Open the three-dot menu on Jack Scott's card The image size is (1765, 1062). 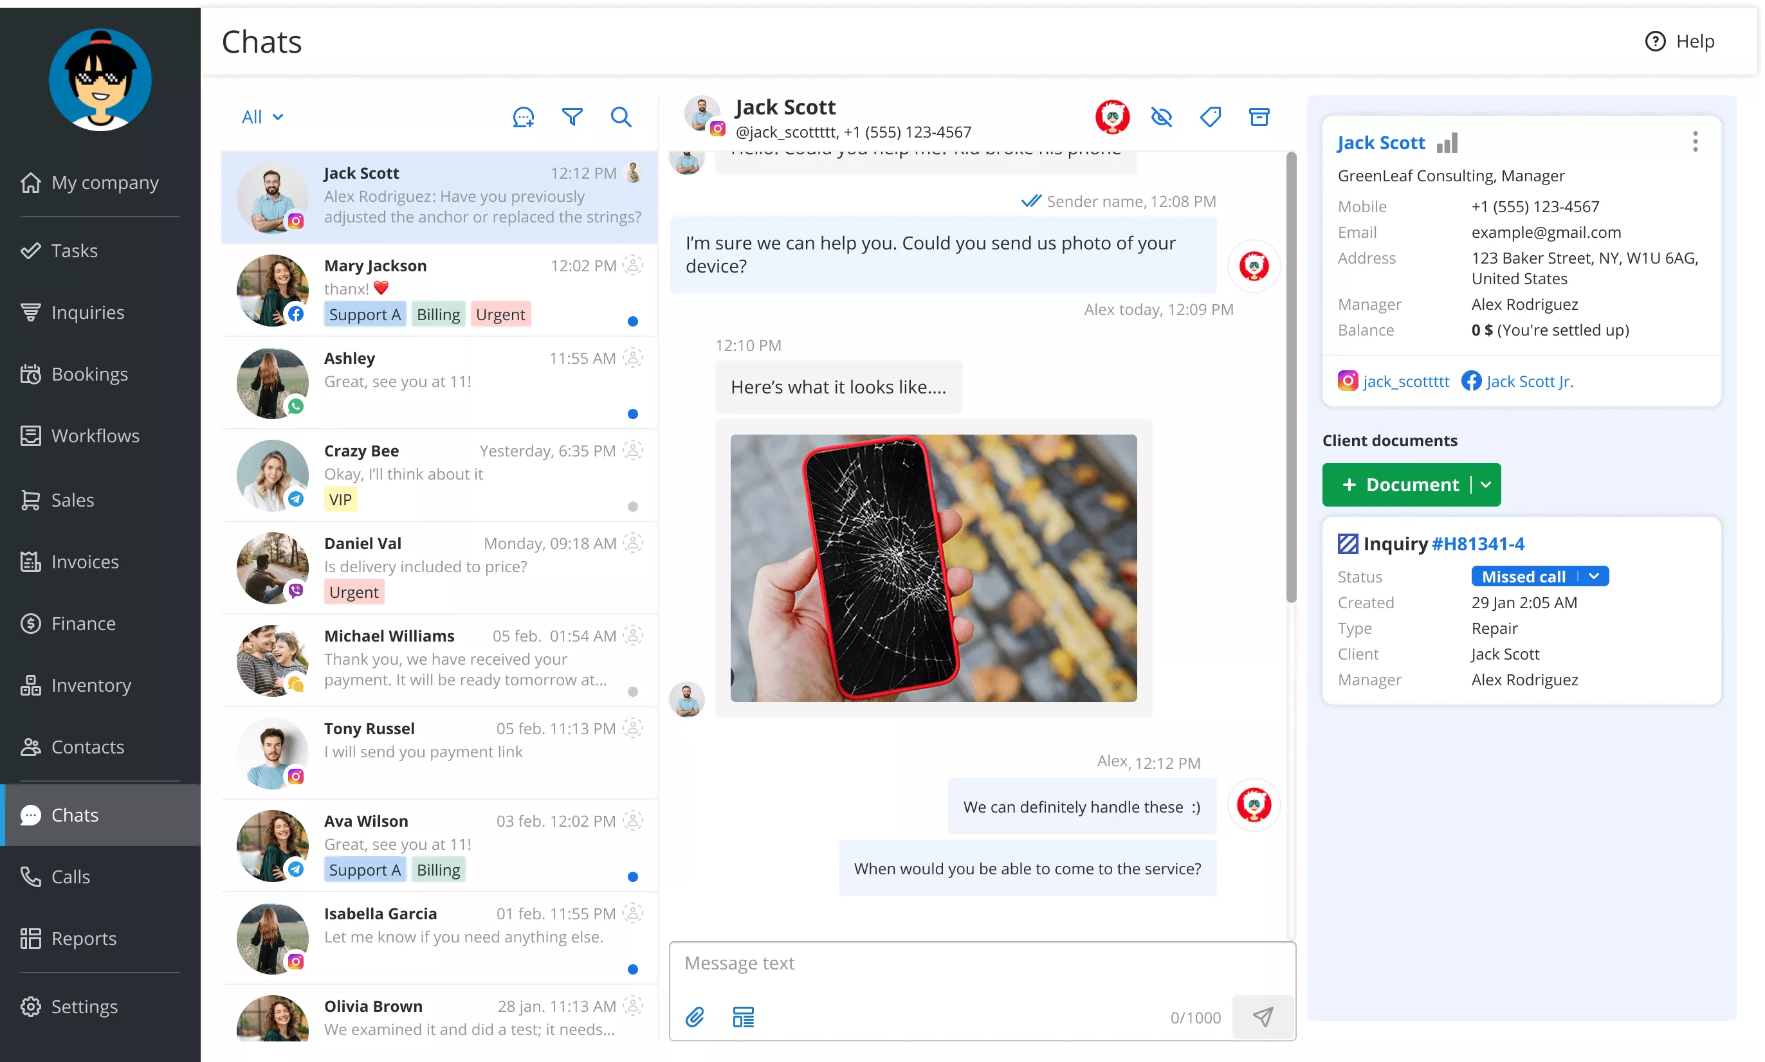[1696, 141]
